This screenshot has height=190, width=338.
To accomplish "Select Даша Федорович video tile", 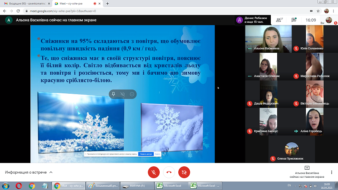I will (268, 94).
